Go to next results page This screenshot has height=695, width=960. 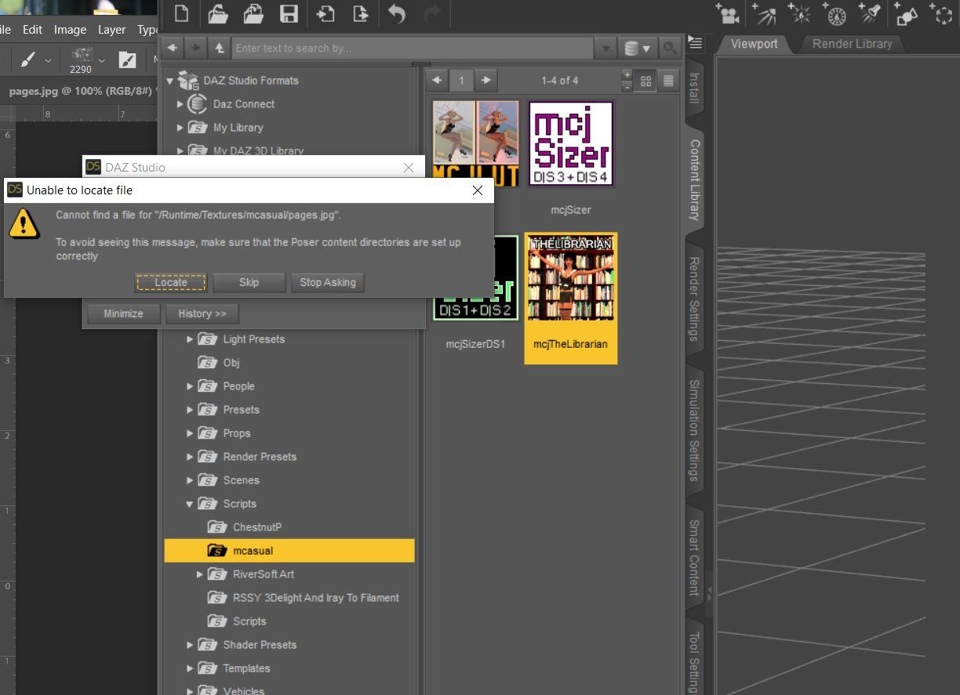tap(485, 80)
